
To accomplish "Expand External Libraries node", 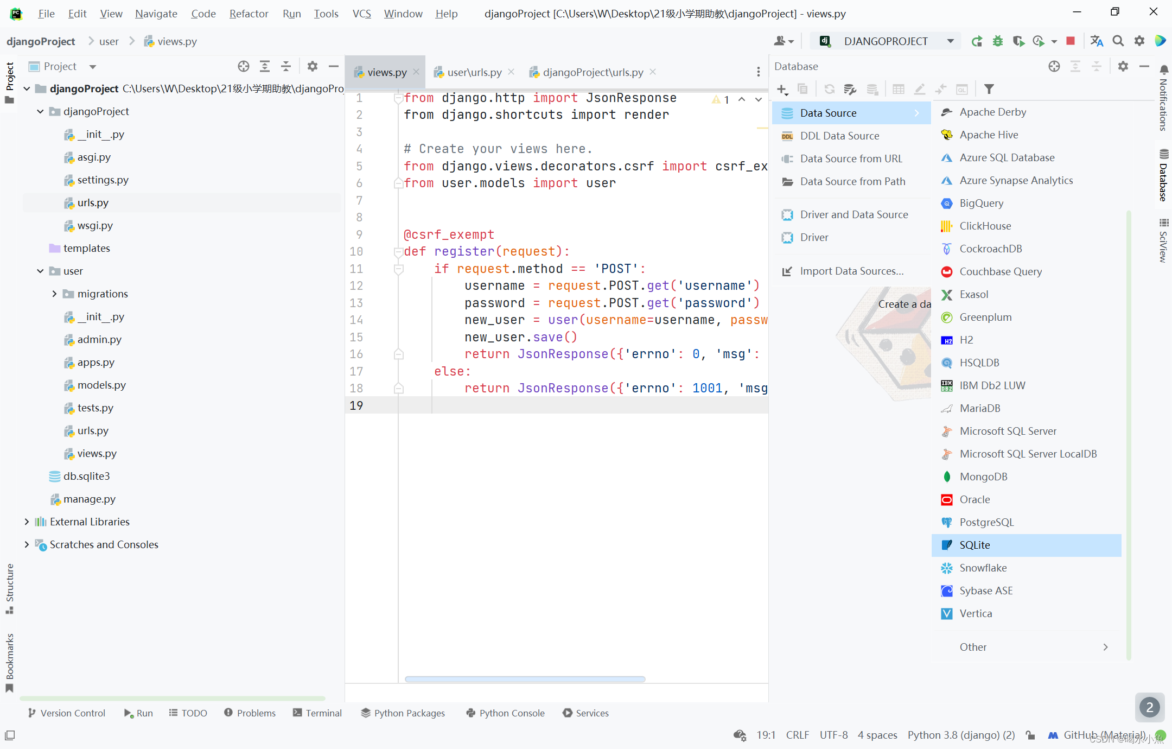I will [x=27, y=522].
